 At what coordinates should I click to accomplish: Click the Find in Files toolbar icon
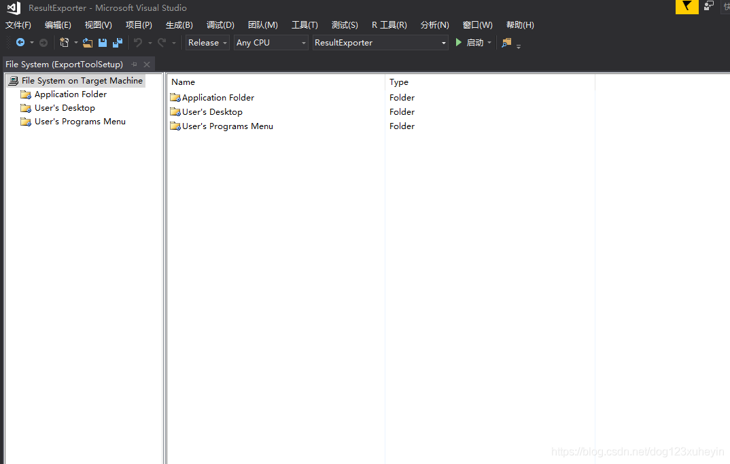coord(505,42)
